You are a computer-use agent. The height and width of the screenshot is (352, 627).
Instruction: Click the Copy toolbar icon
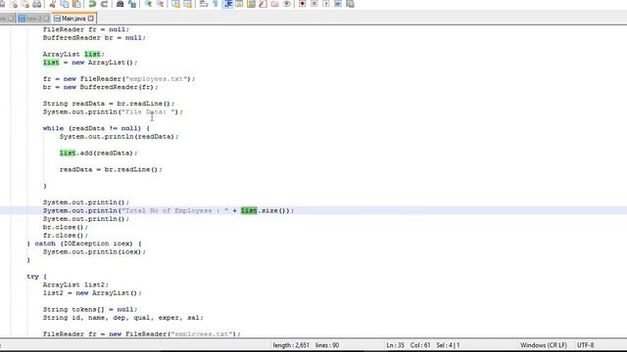point(65,4)
